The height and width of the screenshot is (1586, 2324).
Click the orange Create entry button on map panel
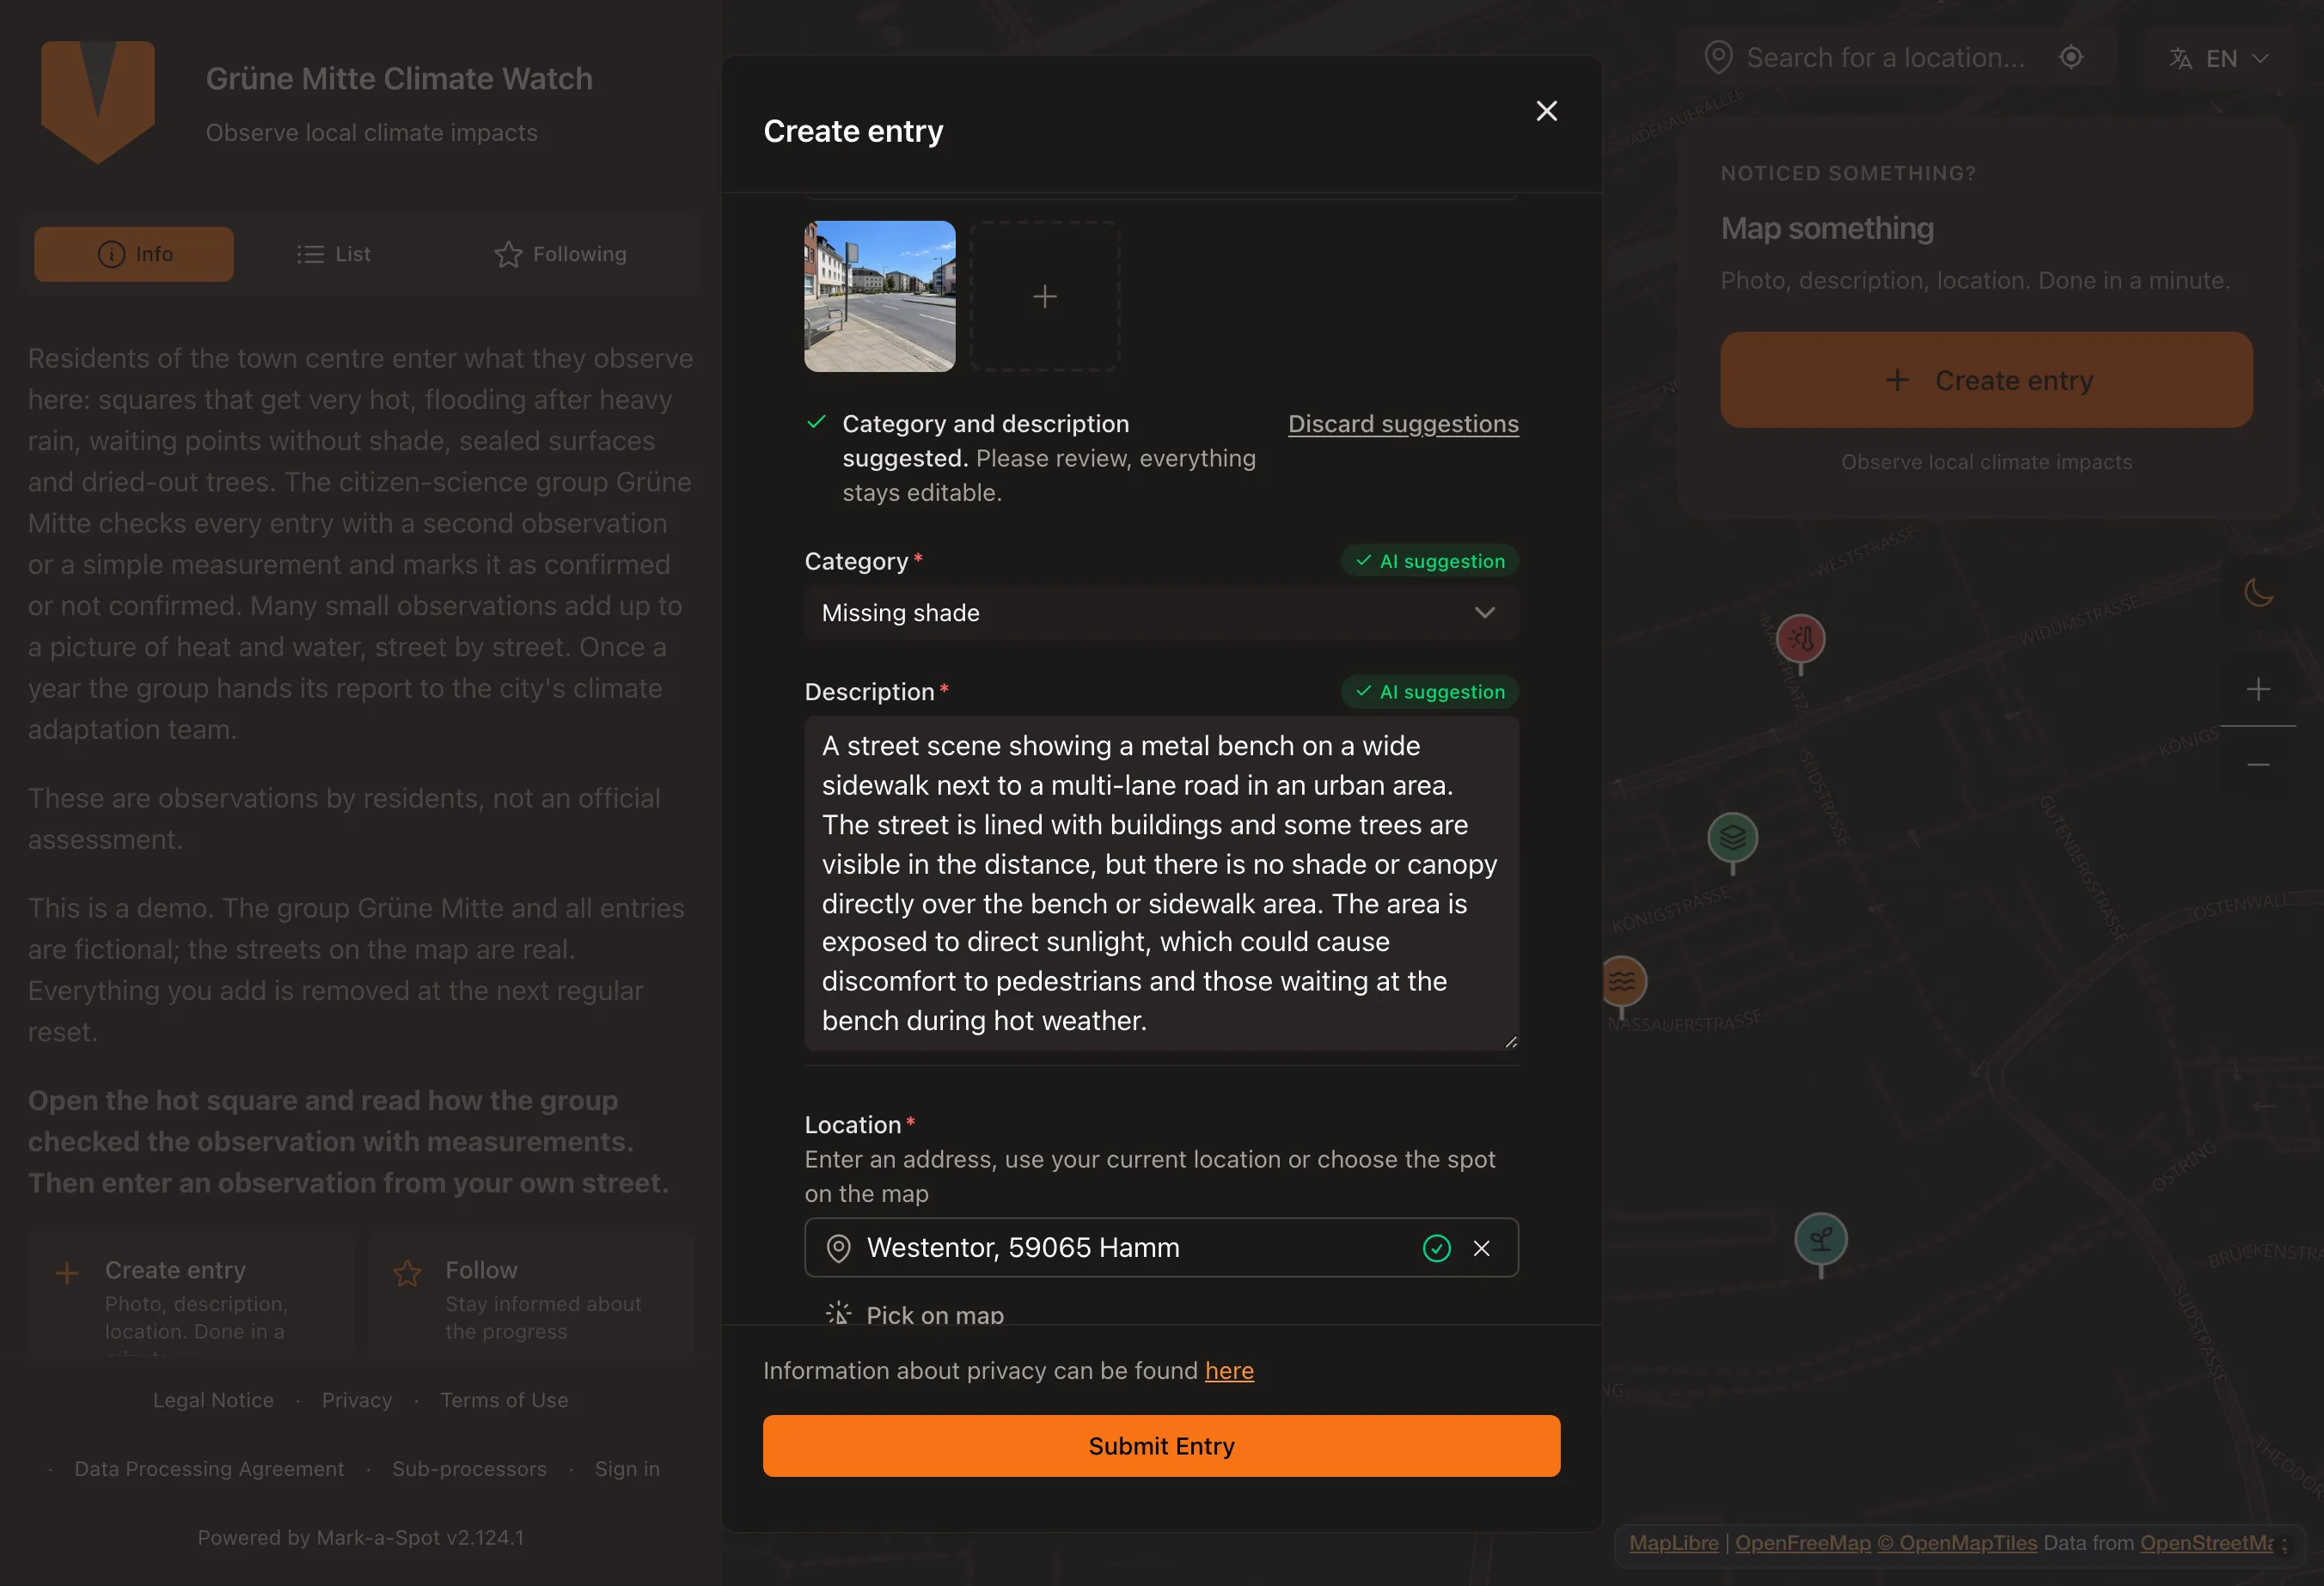point(1986,380)
